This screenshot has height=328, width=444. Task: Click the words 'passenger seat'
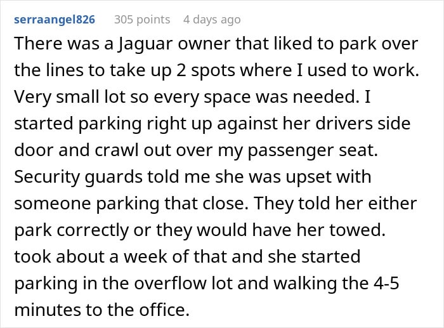point(313,151)
